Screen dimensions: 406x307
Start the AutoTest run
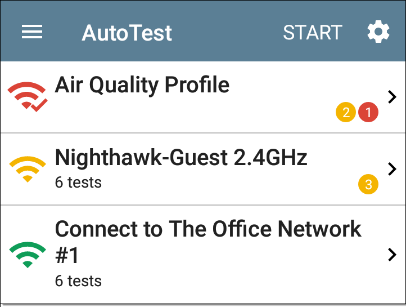coord(313,33)
